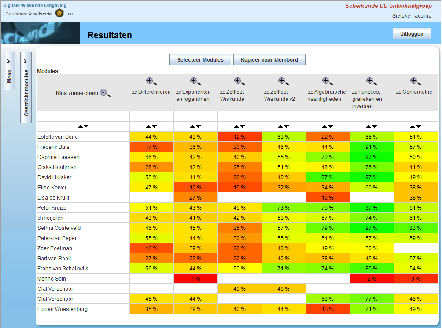Log out using the Uitloggen button
The width and height of the screenshot is (442, 329).
[x=412, y=33]
